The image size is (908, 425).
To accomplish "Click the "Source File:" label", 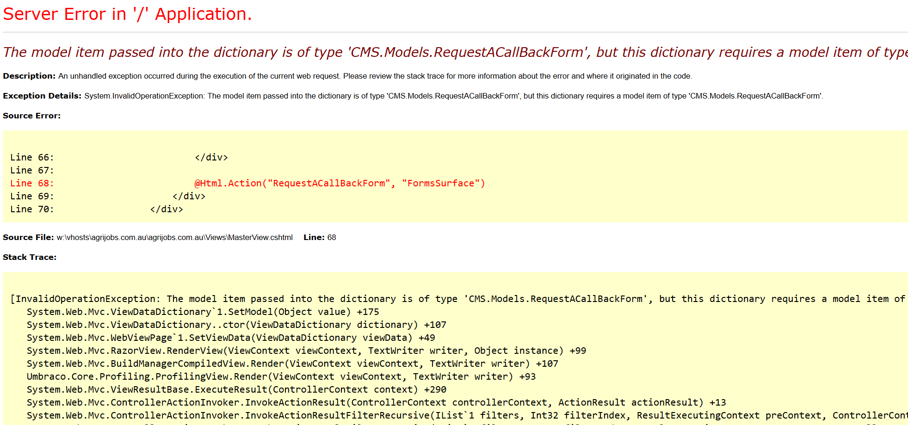I will (28, 237).
